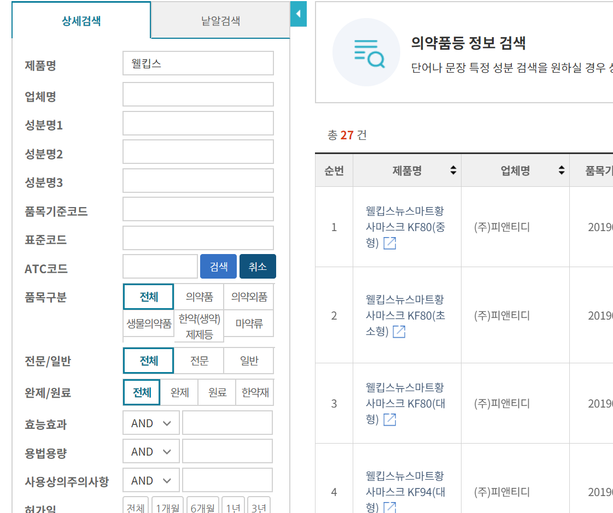Select 의약외품 under 품목구분
This screenshot has width=613, height=513.
(249, 297)
